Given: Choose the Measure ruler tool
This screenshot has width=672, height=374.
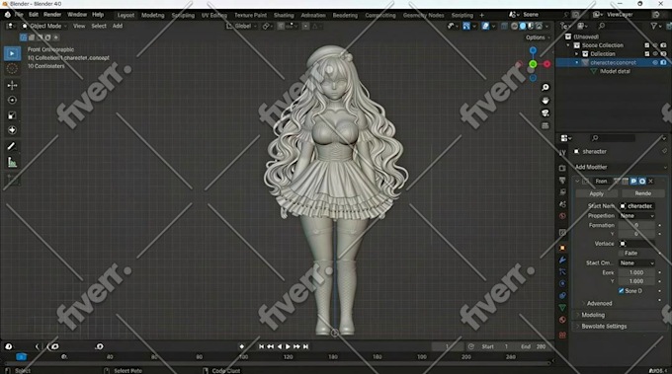Looking at the screenshot, I should coord(12,162).
